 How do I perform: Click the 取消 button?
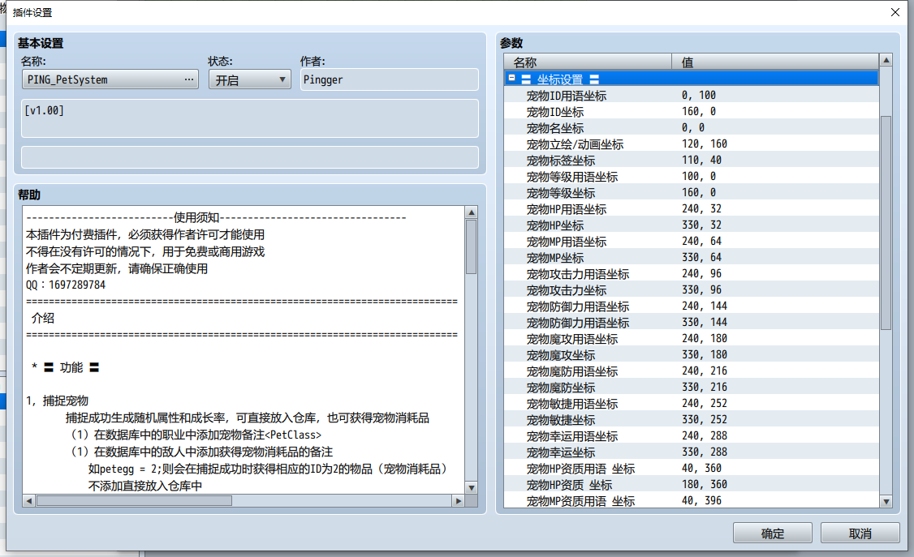(860, 533)
